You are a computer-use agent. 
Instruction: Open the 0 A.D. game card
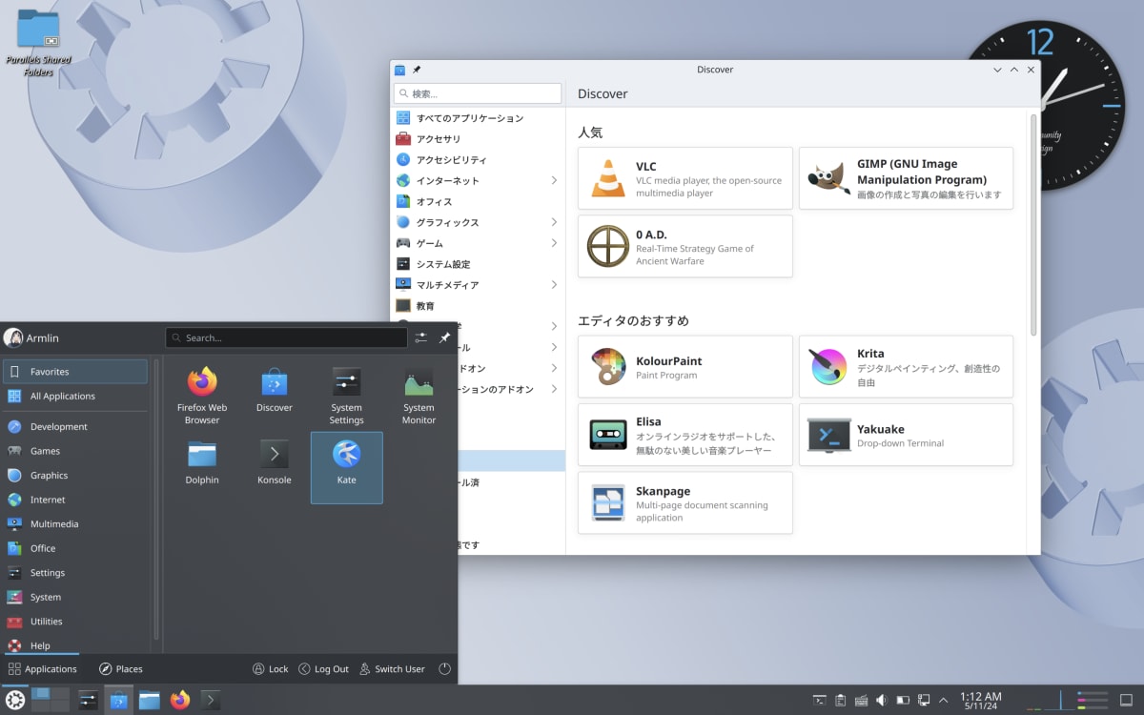point(685,246)
